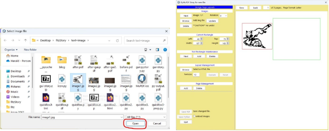329x131 pixels.
Task: Toggle the preview pane icon
Action: [x=157, y=50]
